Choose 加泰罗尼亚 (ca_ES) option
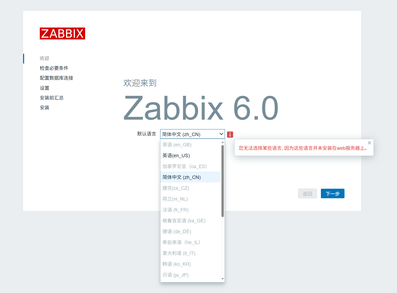Screen dimensions: 397x293 pyautogui.click(x=190, y=166)
